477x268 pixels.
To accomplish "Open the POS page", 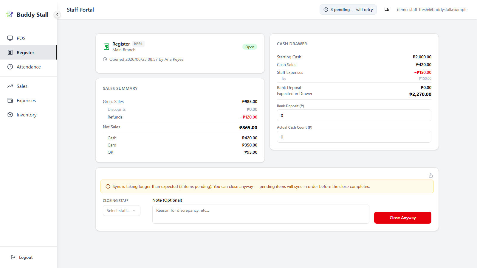I will tap(29, 38).
